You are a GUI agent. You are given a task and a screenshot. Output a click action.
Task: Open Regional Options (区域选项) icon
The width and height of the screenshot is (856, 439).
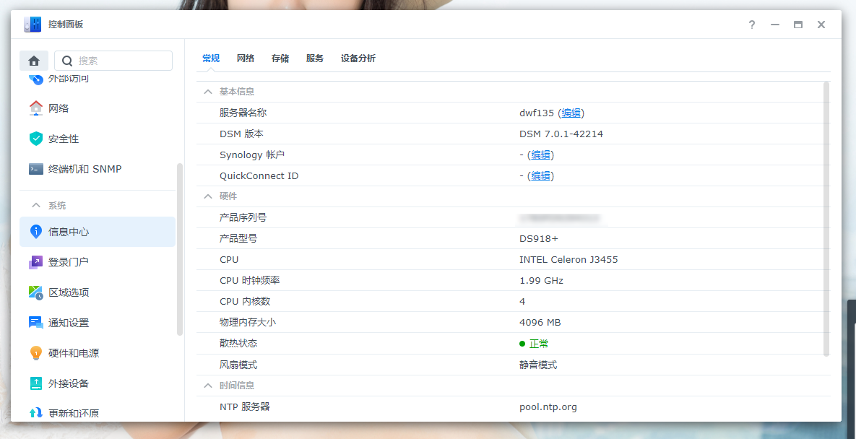pyautogui.click(x=35, y=293)
